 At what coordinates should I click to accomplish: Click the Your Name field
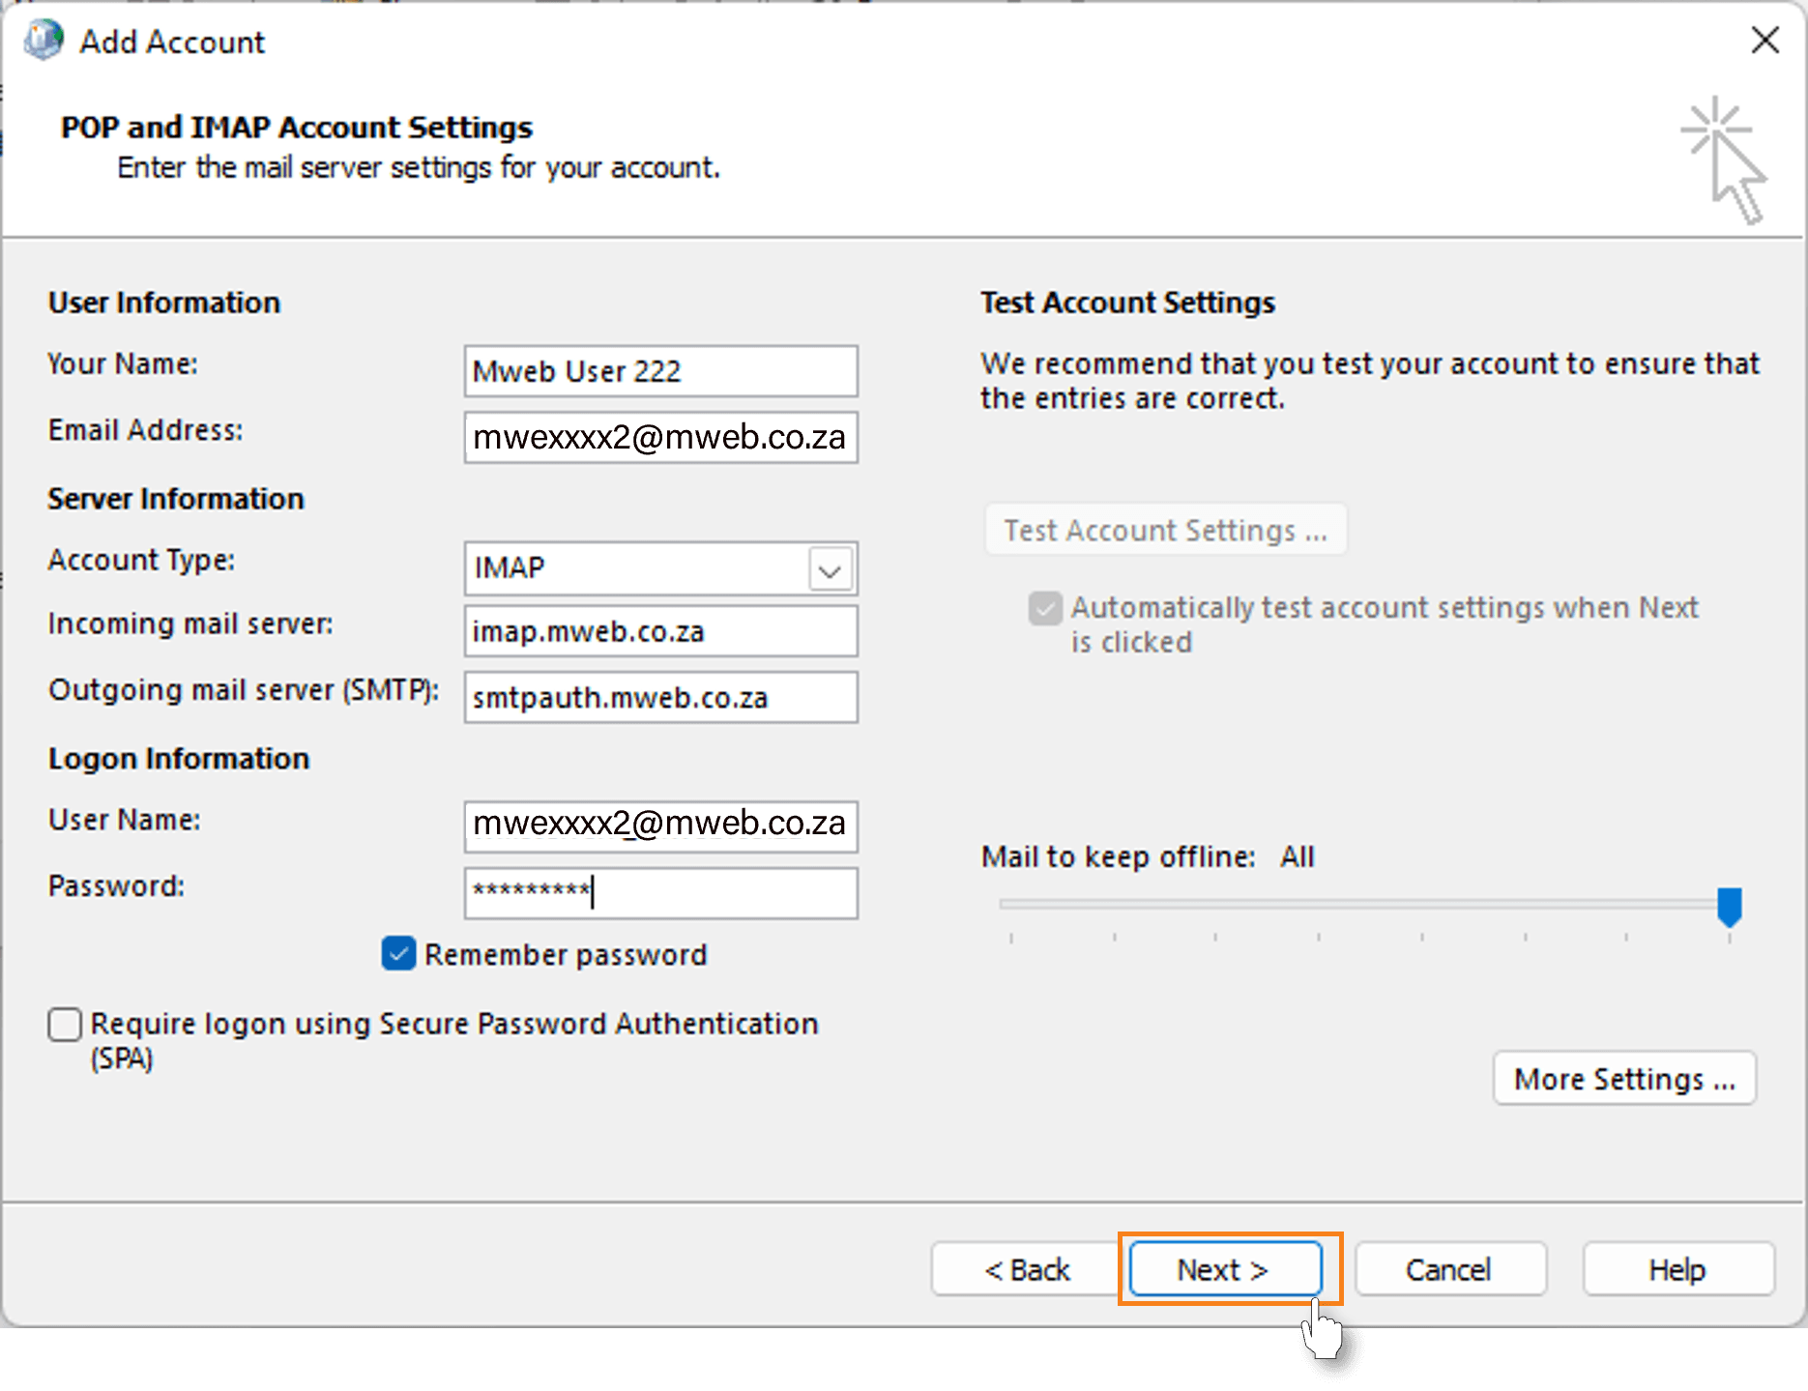coord(660,370)
